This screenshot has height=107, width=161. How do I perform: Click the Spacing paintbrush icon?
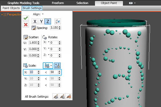point(34,28)
